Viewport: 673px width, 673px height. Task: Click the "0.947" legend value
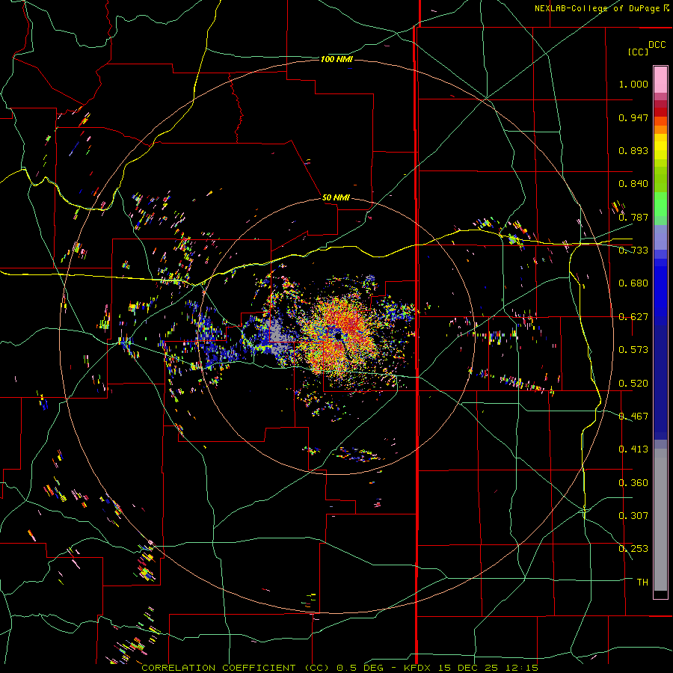click(633, 117)
